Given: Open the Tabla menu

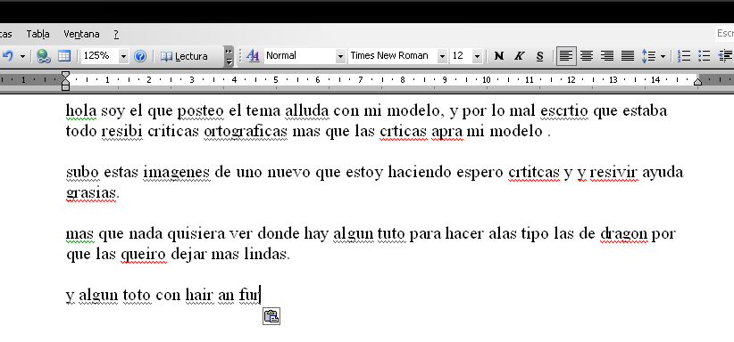Looking at the screenshot, I should coord(38,34).
